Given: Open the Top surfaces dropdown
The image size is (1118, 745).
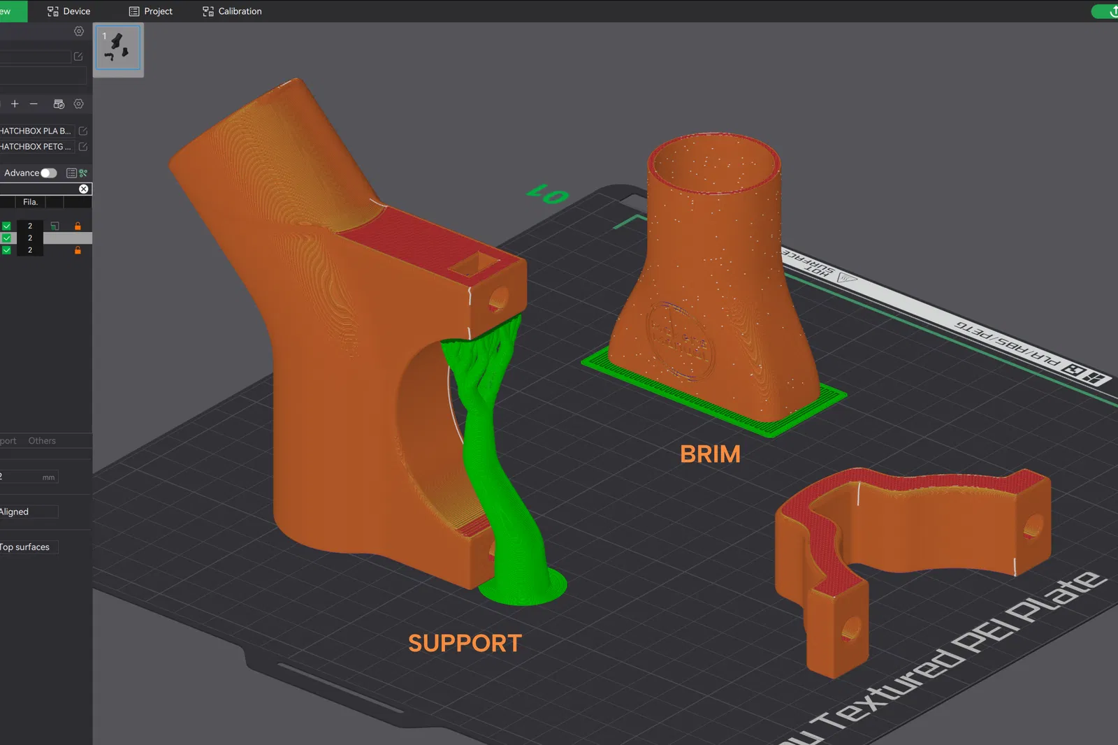Looking at the screenshot, I should [29, 547].
